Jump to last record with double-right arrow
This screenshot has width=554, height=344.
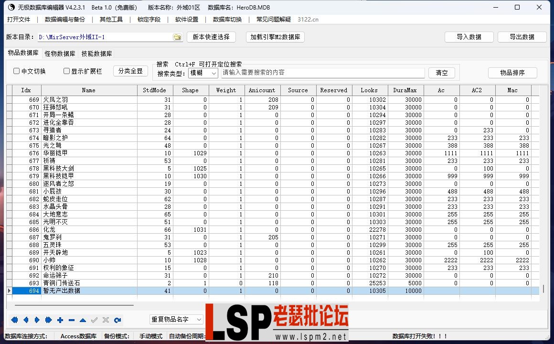click(47, 320)
